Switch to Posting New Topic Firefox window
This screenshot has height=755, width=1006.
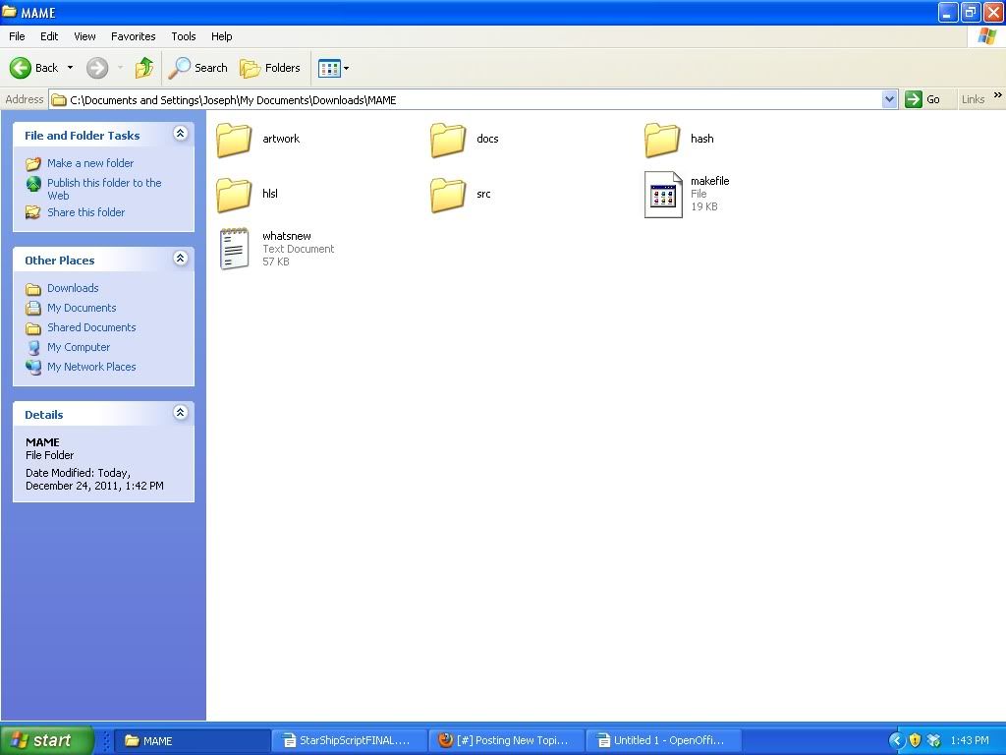pyautogui.click(x=507, y=741)
